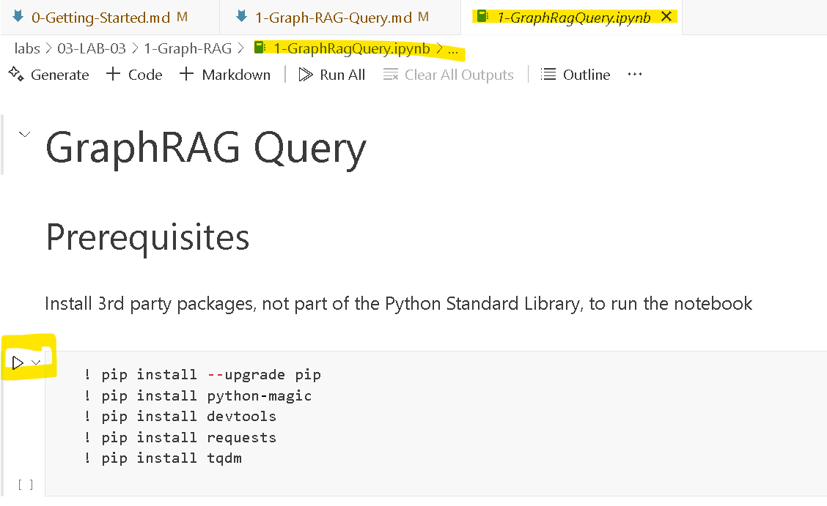Select the 1-GraphRagQuery.ipynb tab
This screenshot has height=506, width=827.
click(573, 18)
